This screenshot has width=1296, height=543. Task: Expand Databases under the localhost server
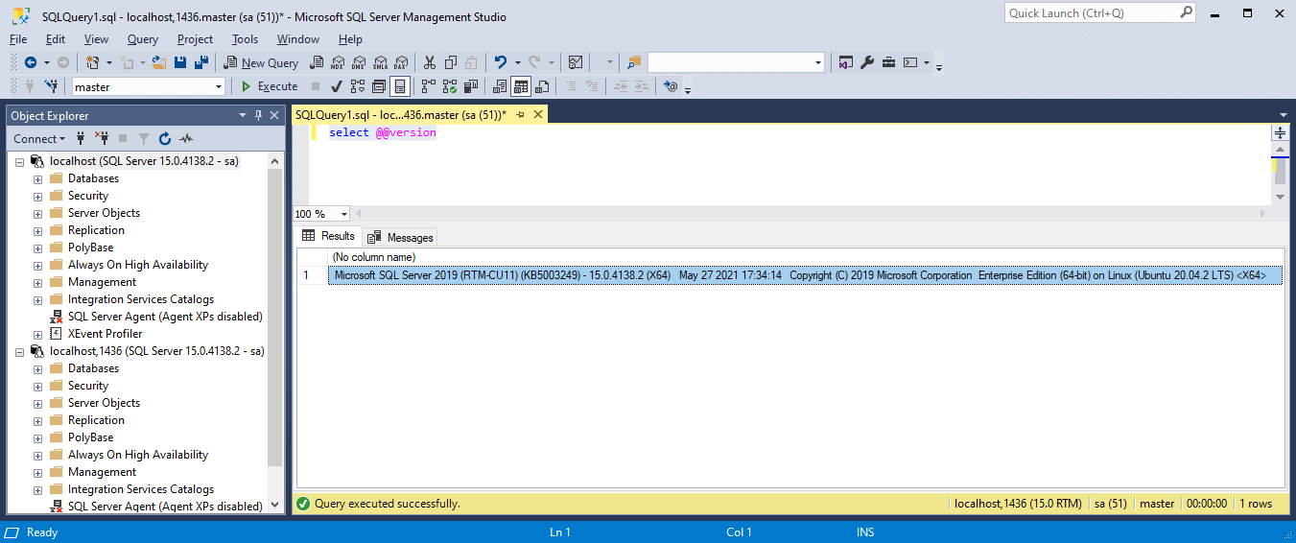pos(37,178)
